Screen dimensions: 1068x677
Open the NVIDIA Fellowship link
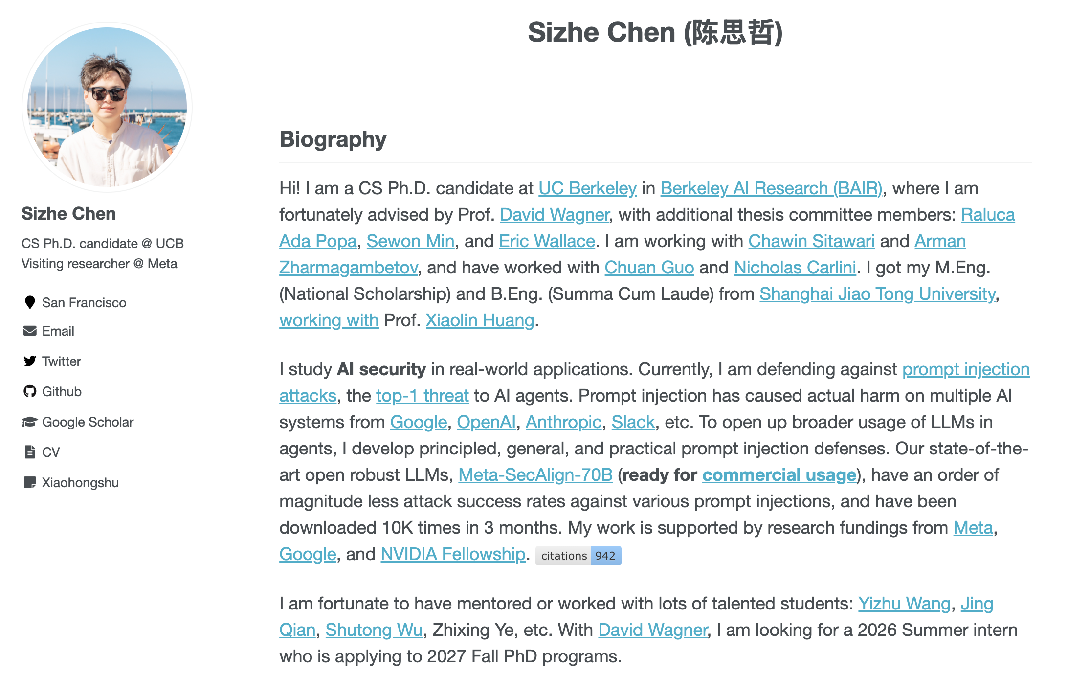pyautogui.click(x=453, y=554)
